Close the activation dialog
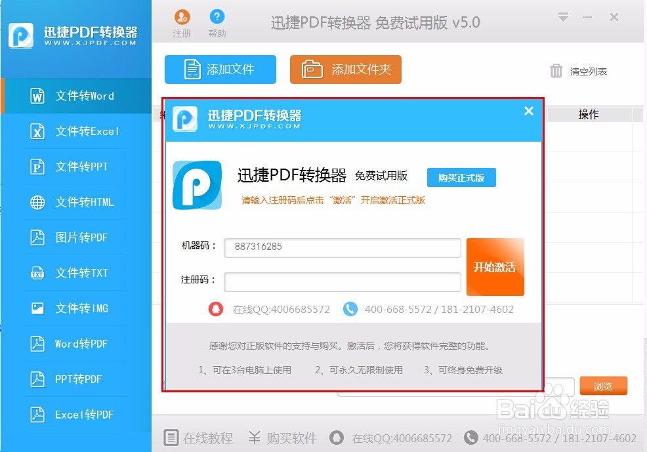The height and width of the screenshot is (452, 647). 529,111
